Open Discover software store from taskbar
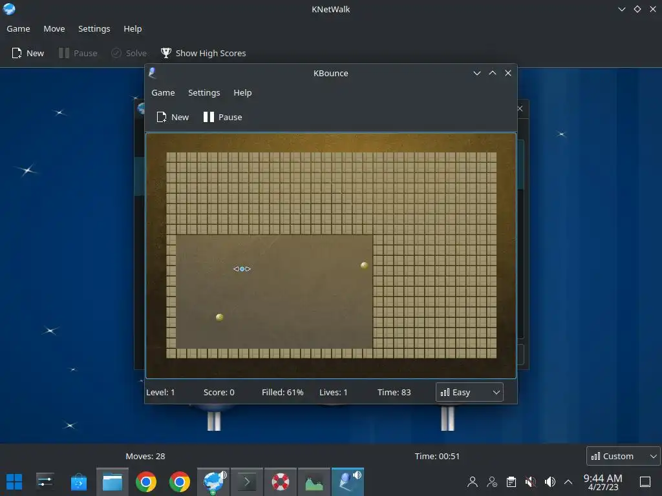Viewport: 662px width, 496px height. pos(78,482)
